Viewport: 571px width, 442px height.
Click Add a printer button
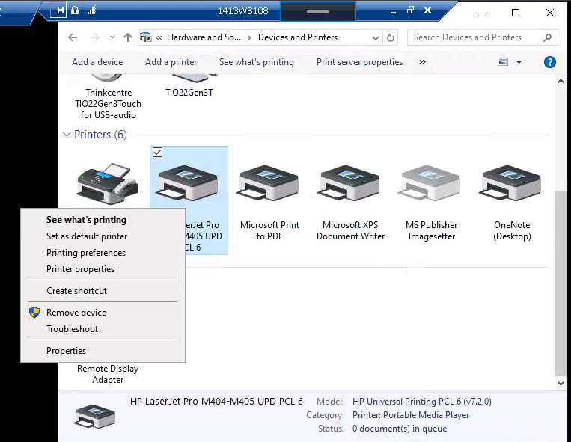[171, 62]
